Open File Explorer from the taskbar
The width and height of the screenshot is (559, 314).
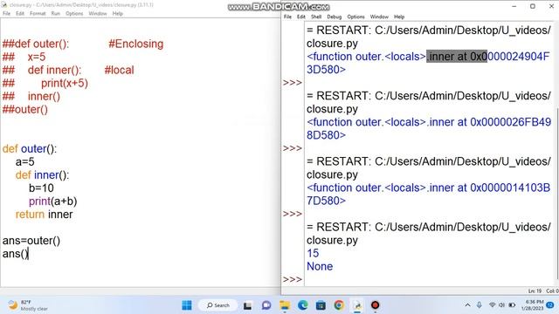pos(285,305)
